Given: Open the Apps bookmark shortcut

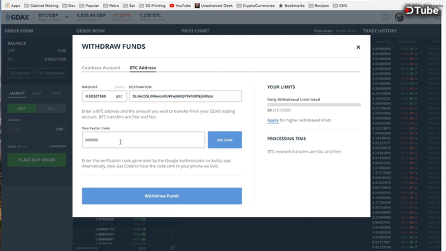Looking at the screenshot, I should (x=13, y=6).
